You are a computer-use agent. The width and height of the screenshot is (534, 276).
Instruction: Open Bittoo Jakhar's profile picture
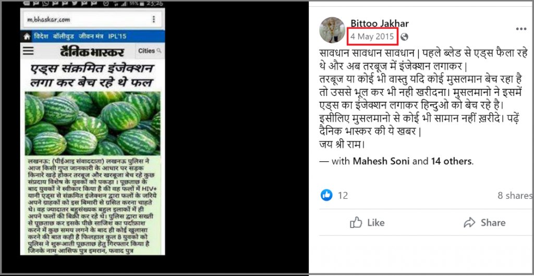point(332,30)
